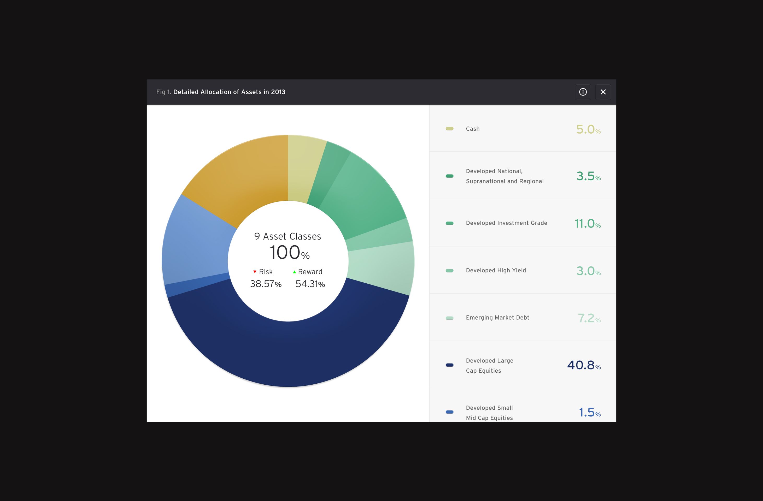The width and height of the screenshot is (763, 501).
Task: Click the green Reward up-arrow icon
Action: [x=294, y=272]
